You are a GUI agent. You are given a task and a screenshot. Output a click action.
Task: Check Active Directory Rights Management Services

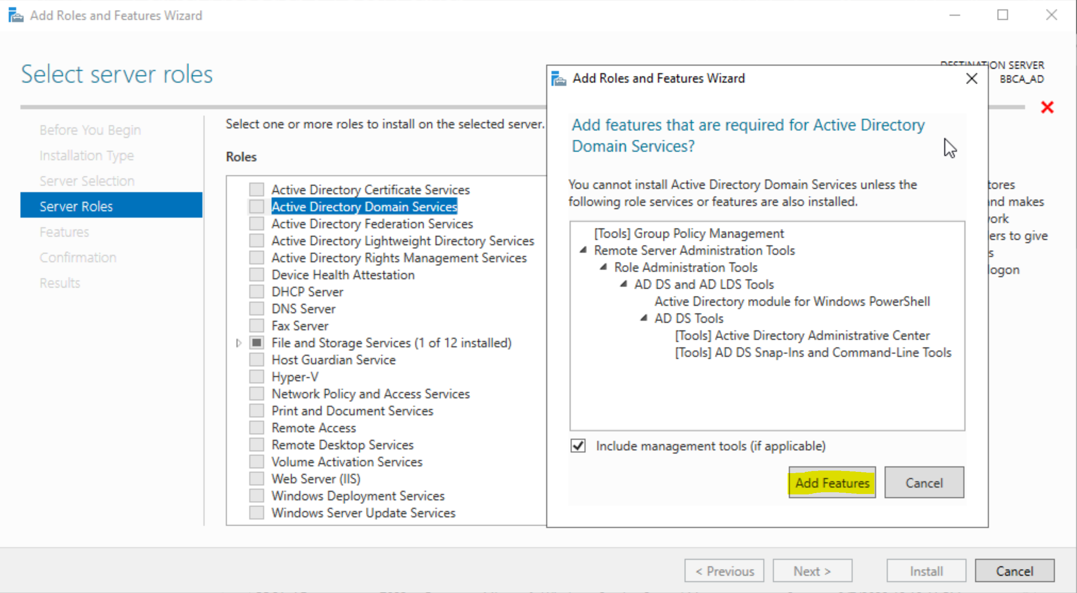click(256, 257)
